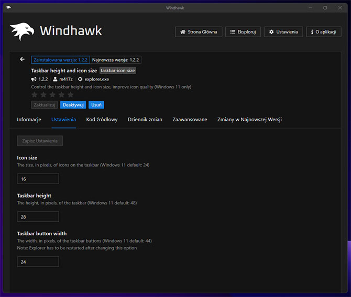The image size is (351, 297).
Task: Click the Windhawk icon in the title bar
Action: tap(8, 8)
